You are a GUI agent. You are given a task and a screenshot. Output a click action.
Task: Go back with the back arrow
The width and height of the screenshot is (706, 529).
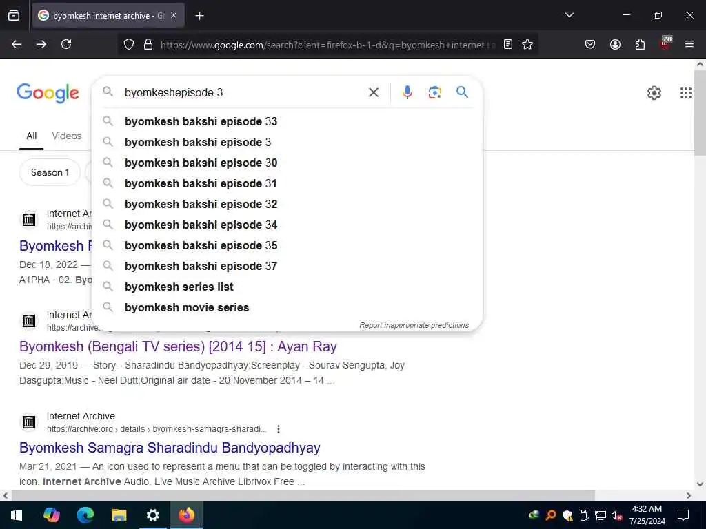(17, 44)
